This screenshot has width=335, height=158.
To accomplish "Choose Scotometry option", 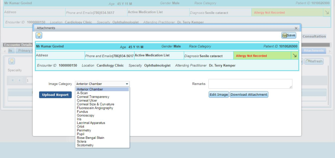I will pyautogui.click(x=102, y=145).
